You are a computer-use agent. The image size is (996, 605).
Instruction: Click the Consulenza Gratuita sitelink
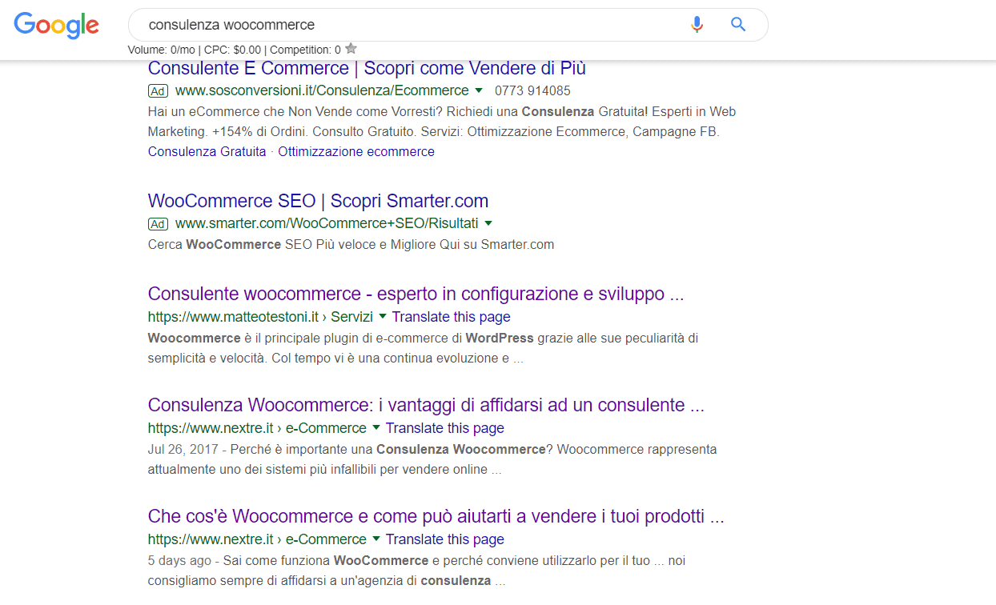click(x=207, y=151)
